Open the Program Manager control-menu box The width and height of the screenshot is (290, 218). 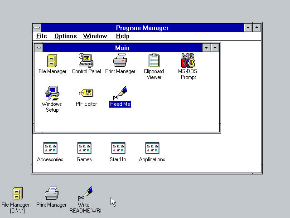(37, 28)
